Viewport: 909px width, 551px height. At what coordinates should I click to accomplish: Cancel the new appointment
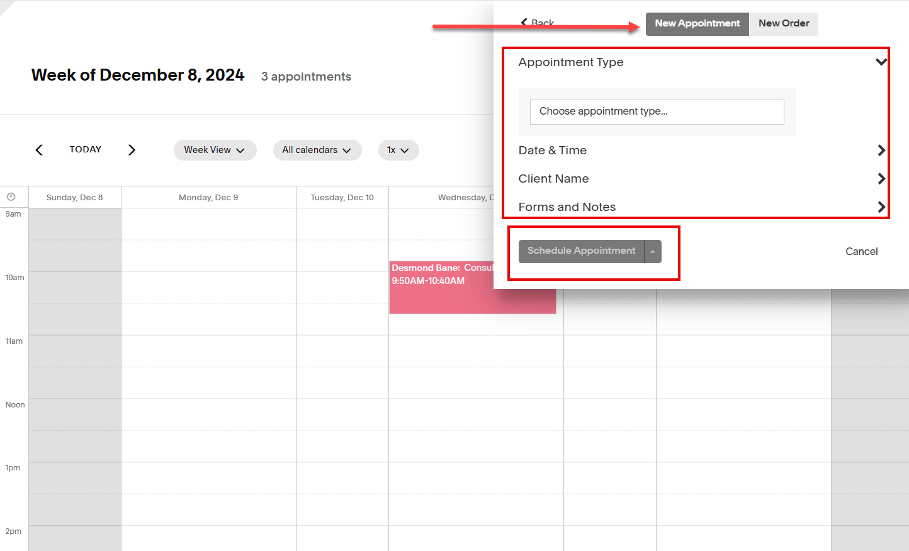(861, 251)
